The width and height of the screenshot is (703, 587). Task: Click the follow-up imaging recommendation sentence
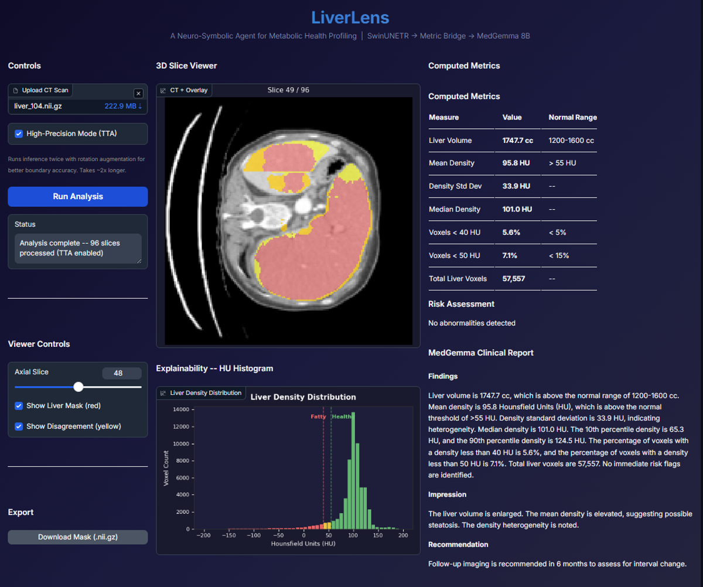tap(557, 564)
